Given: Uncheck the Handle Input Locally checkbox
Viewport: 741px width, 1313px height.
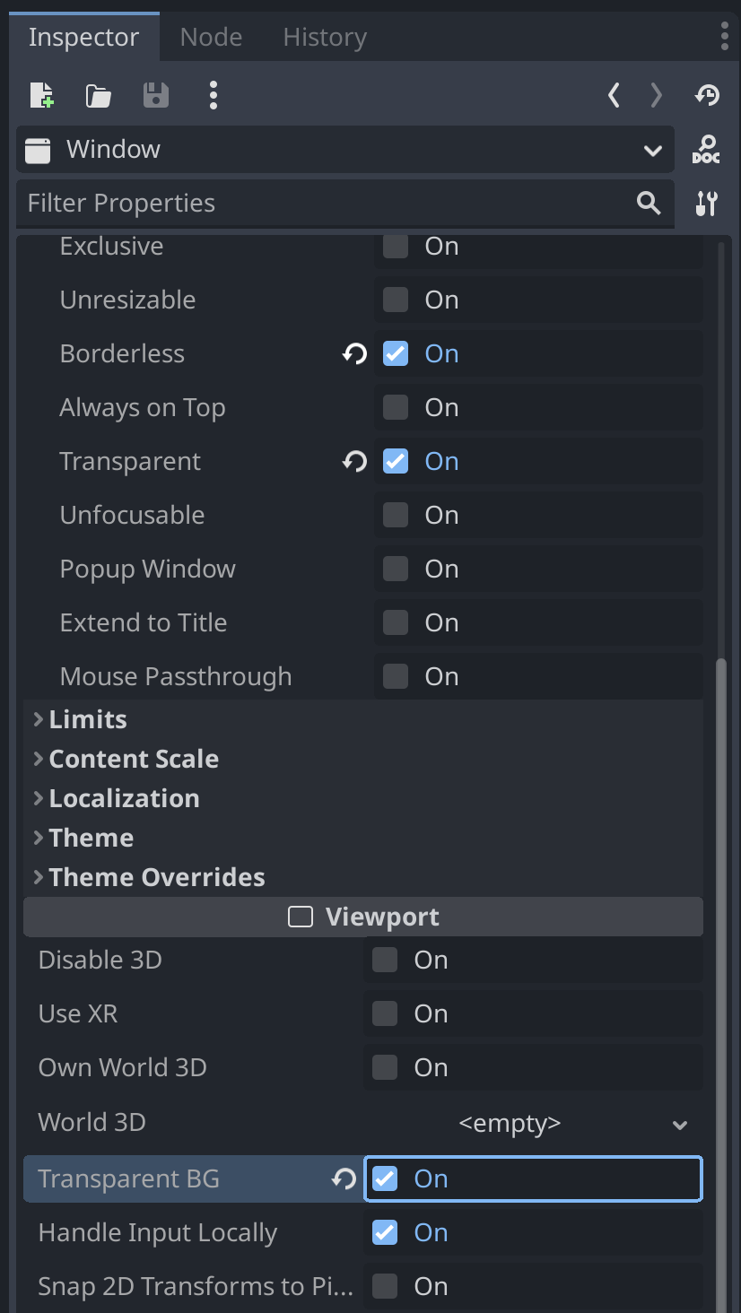Looking at the screenshot, I should coord(385,1233).
